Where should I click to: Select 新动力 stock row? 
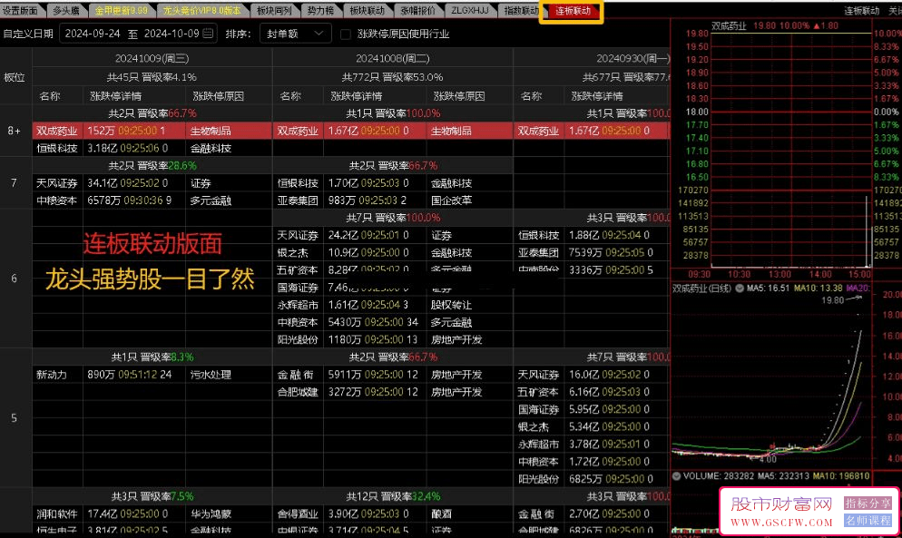tap(152, 375)
